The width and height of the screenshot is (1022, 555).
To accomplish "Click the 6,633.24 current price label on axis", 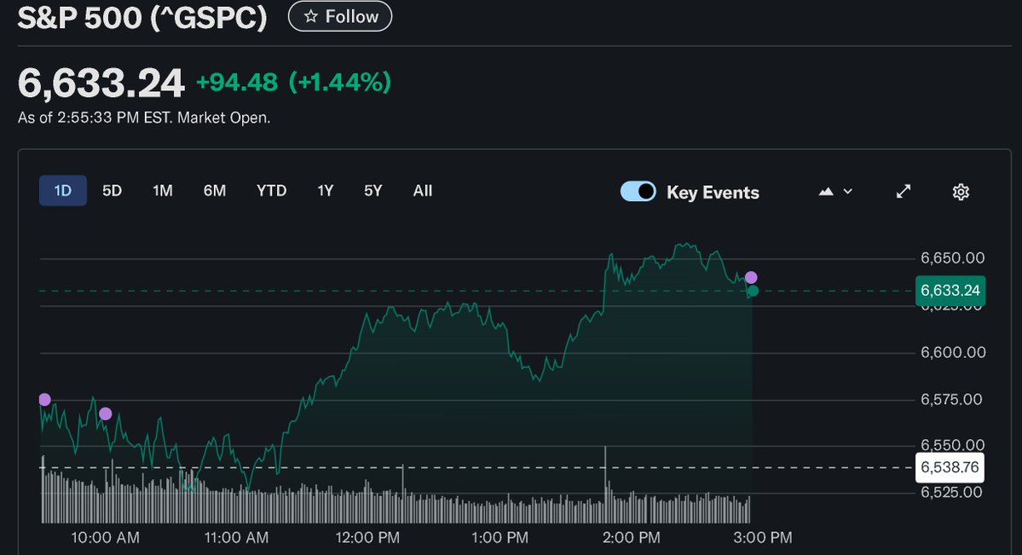I will pyautogui.click(x=950, y=291).
